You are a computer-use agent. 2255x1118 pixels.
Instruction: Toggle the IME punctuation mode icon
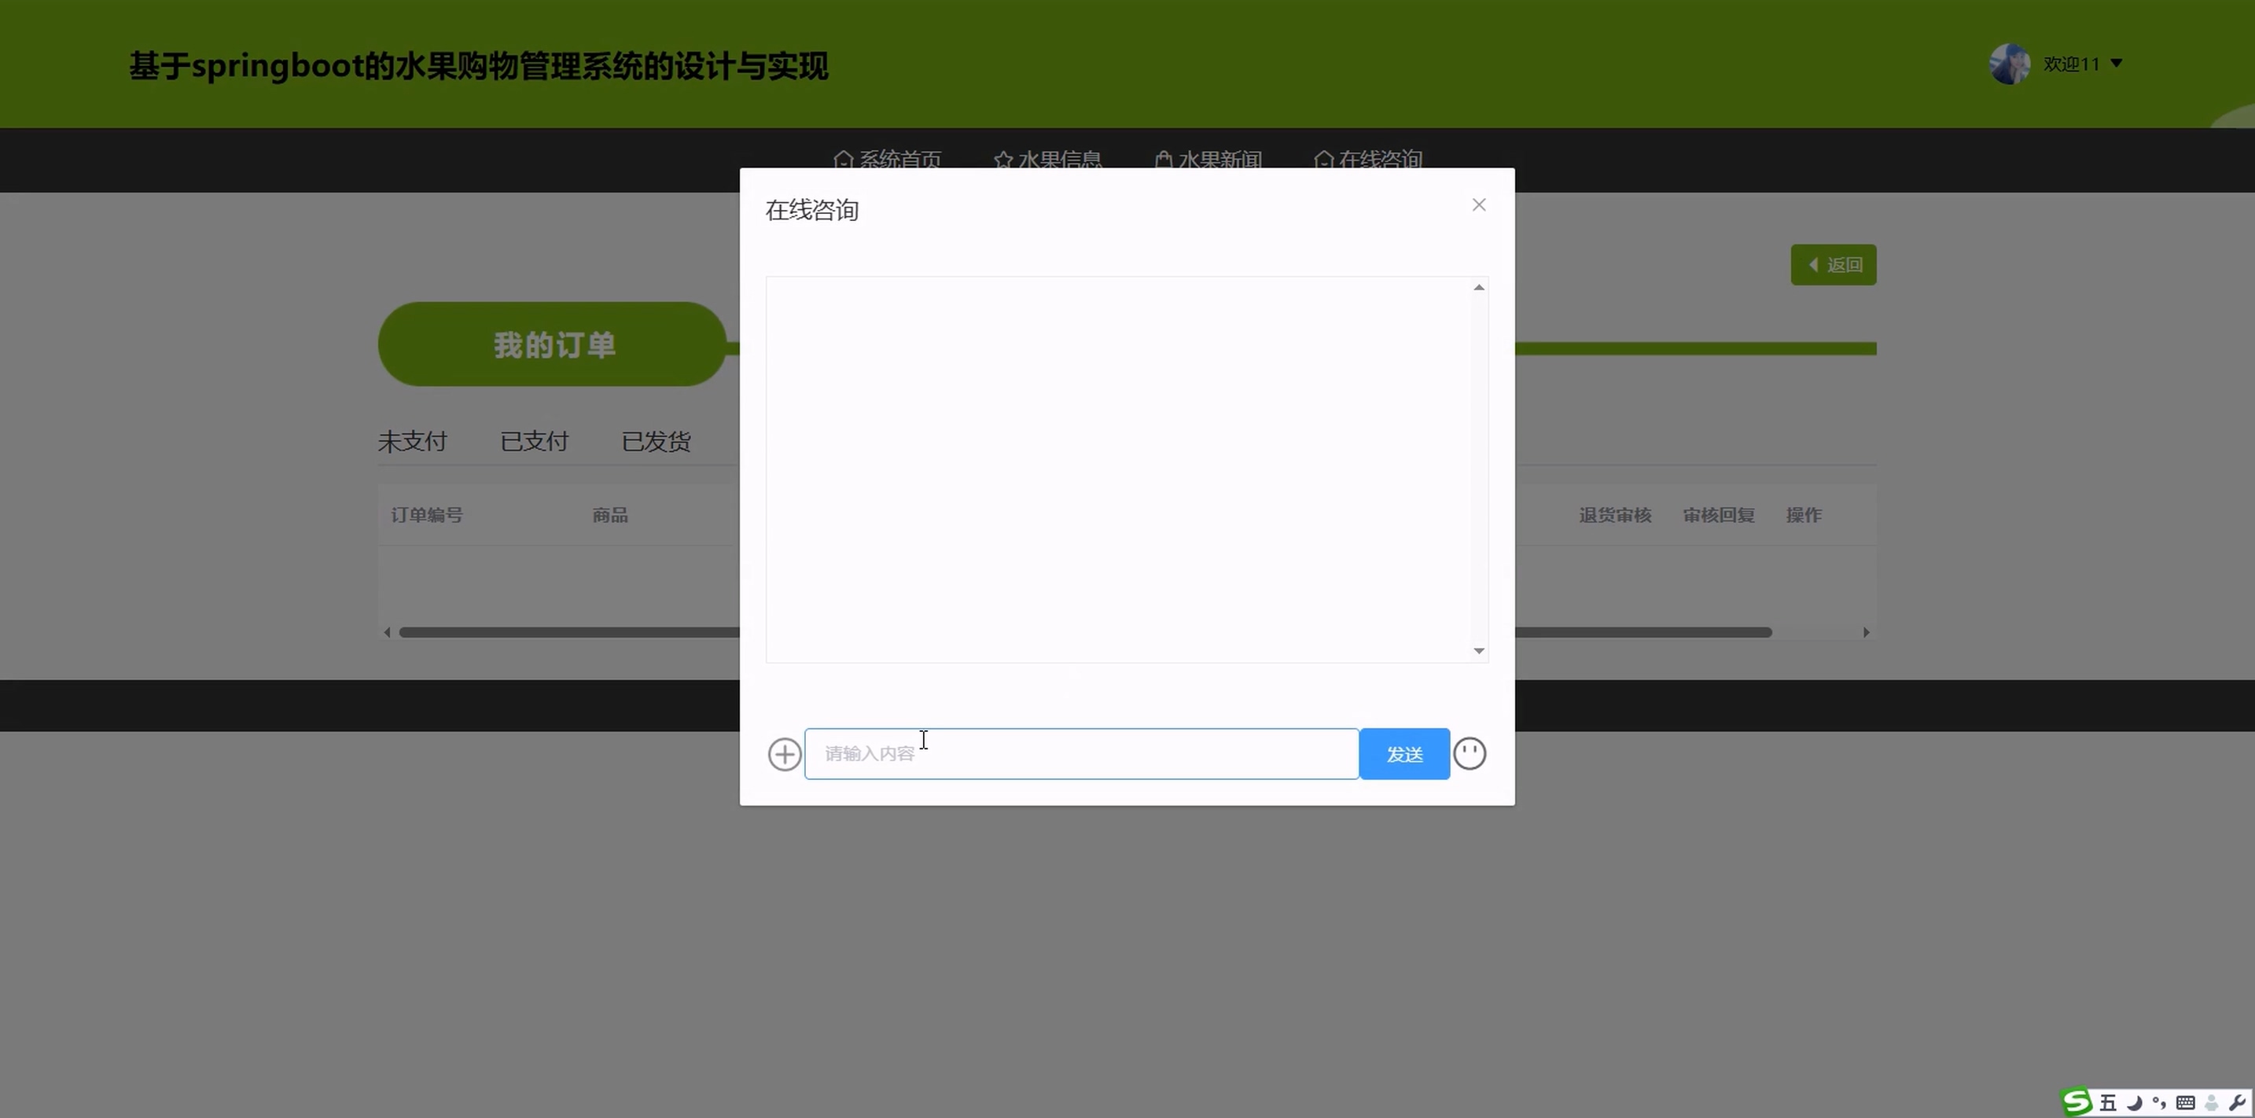[x=2160, y=1103]
